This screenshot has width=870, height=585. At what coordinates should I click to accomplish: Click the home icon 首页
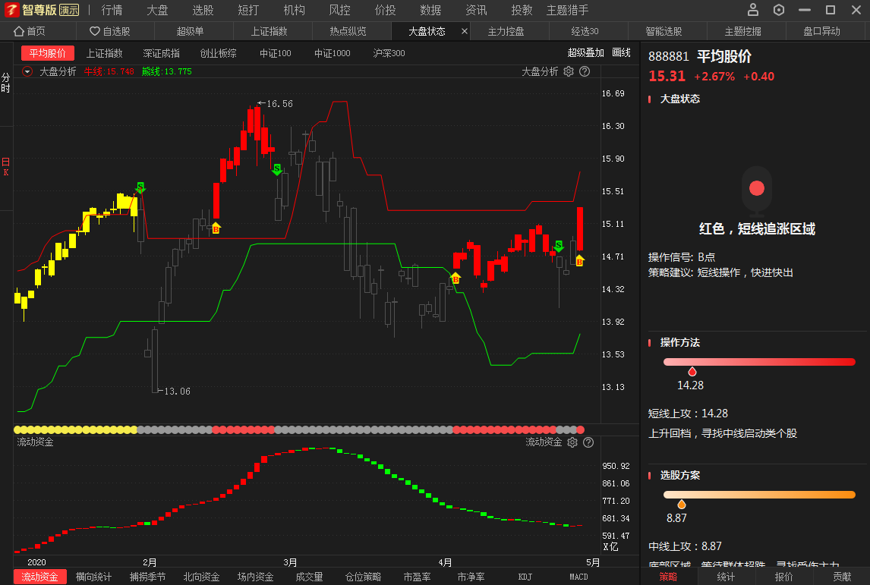pos(19,31)
